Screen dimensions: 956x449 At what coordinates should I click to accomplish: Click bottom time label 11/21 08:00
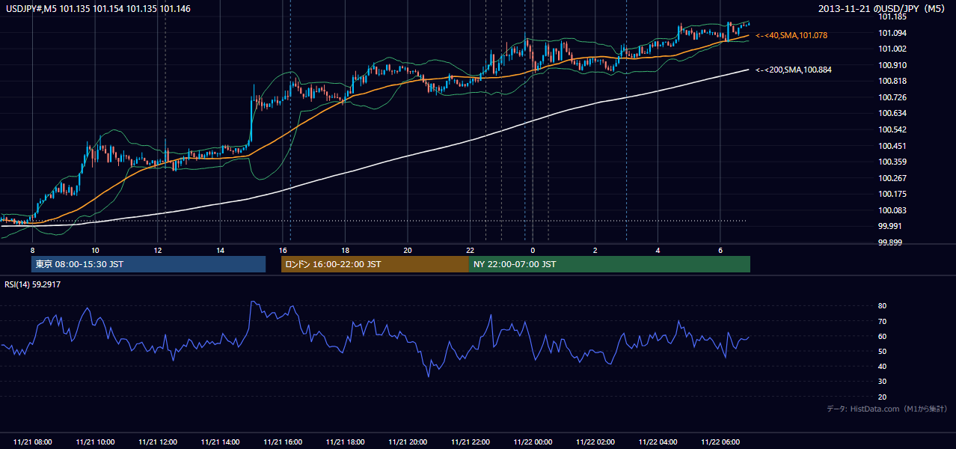point(32,442)
